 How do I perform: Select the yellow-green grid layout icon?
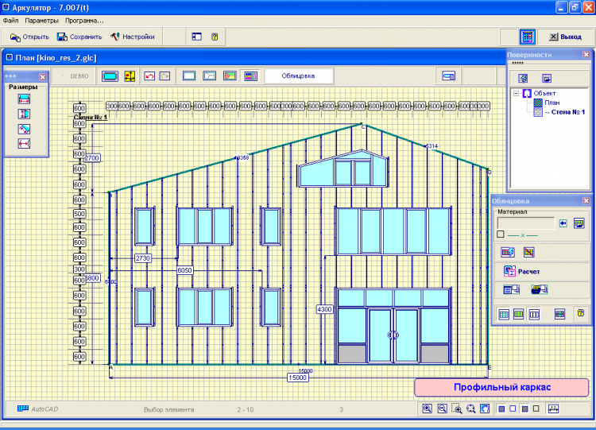pos(518,314)
